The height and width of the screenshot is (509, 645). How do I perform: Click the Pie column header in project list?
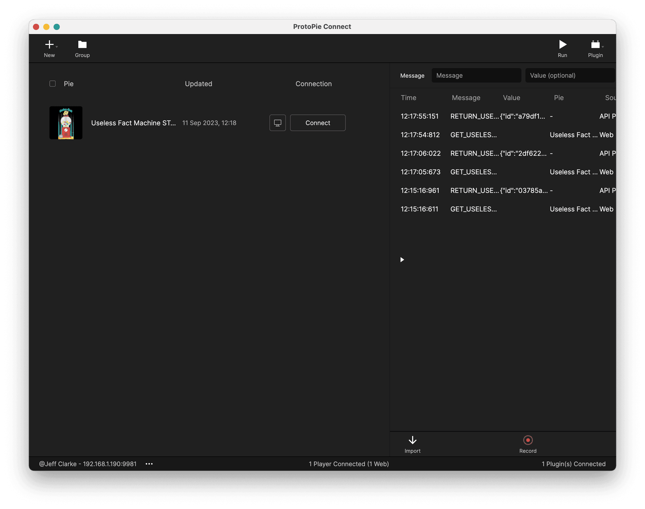point(69,84)
